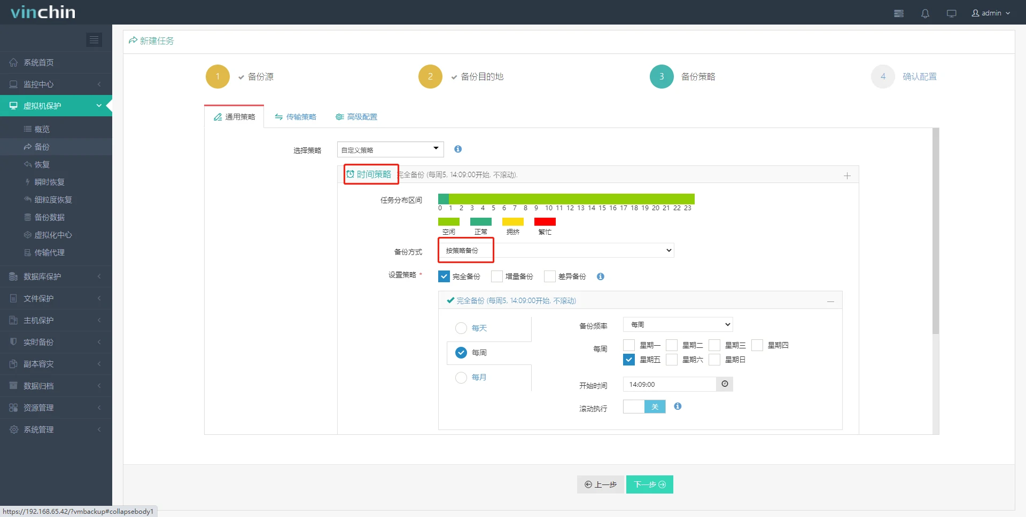Click 上一步 button
The width and height of the screenshot is (1026, 517).
tap(601, 484)
